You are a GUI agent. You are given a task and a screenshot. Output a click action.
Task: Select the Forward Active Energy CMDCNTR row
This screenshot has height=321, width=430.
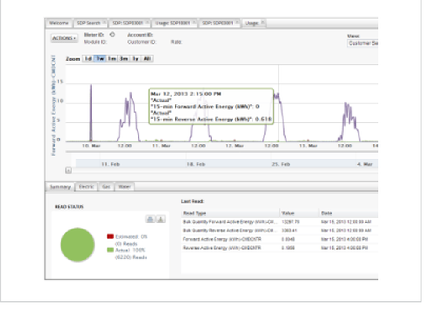(x=280, y=239)
